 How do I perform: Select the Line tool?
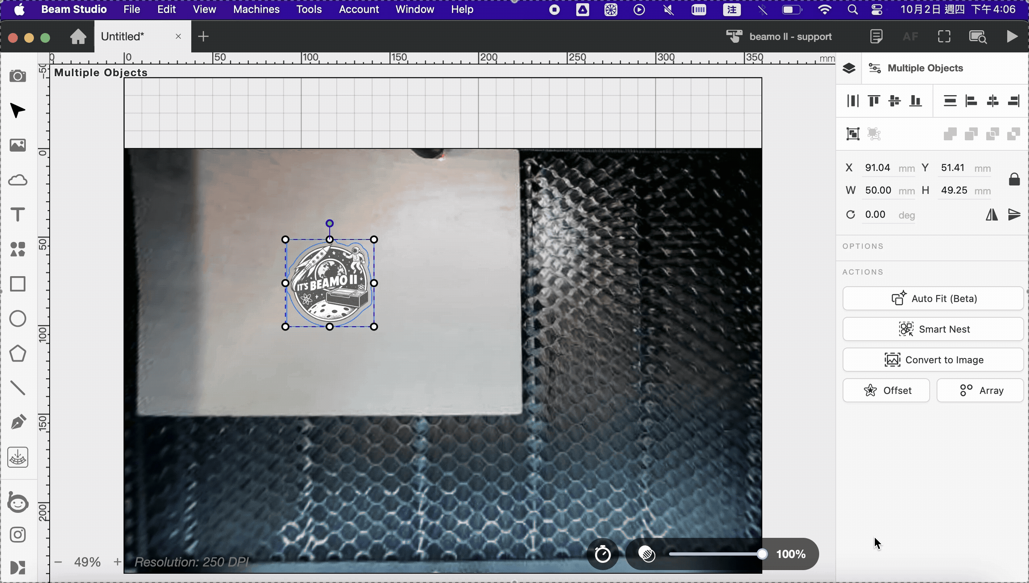pyautogui.click(x=18, y=388)
